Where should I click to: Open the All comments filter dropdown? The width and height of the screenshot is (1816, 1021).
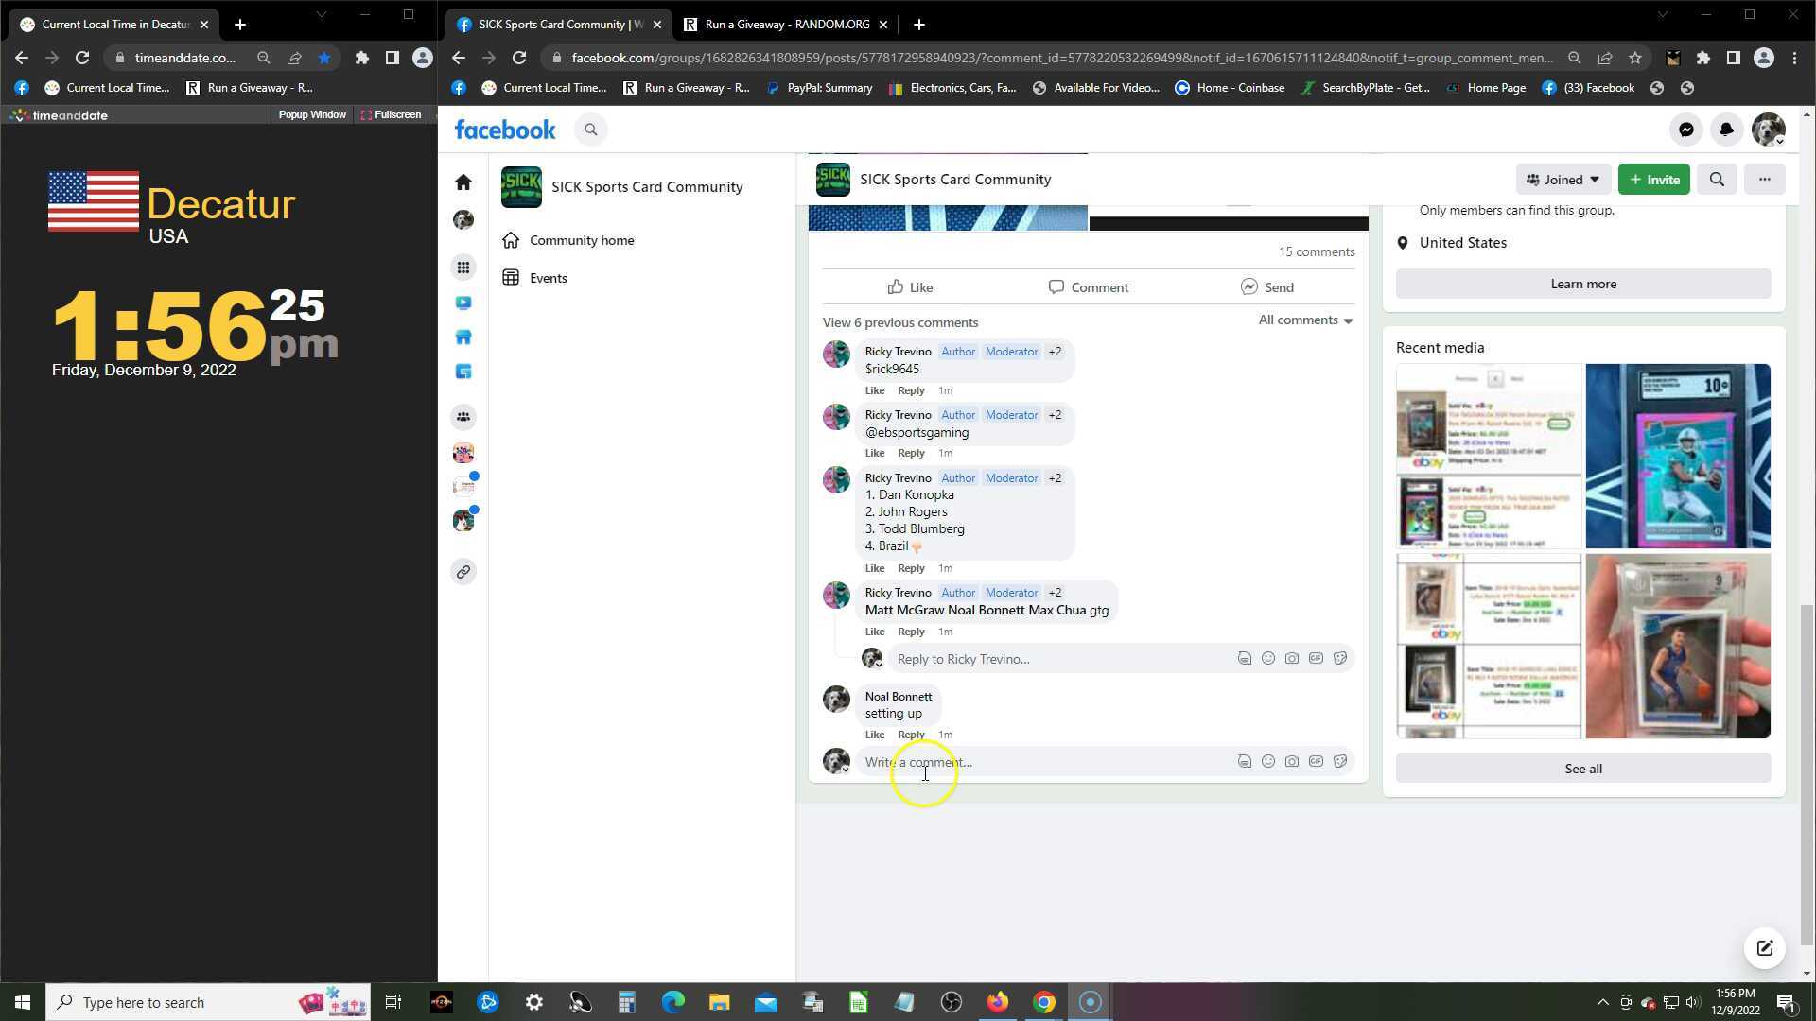(x=1305, y=320)
